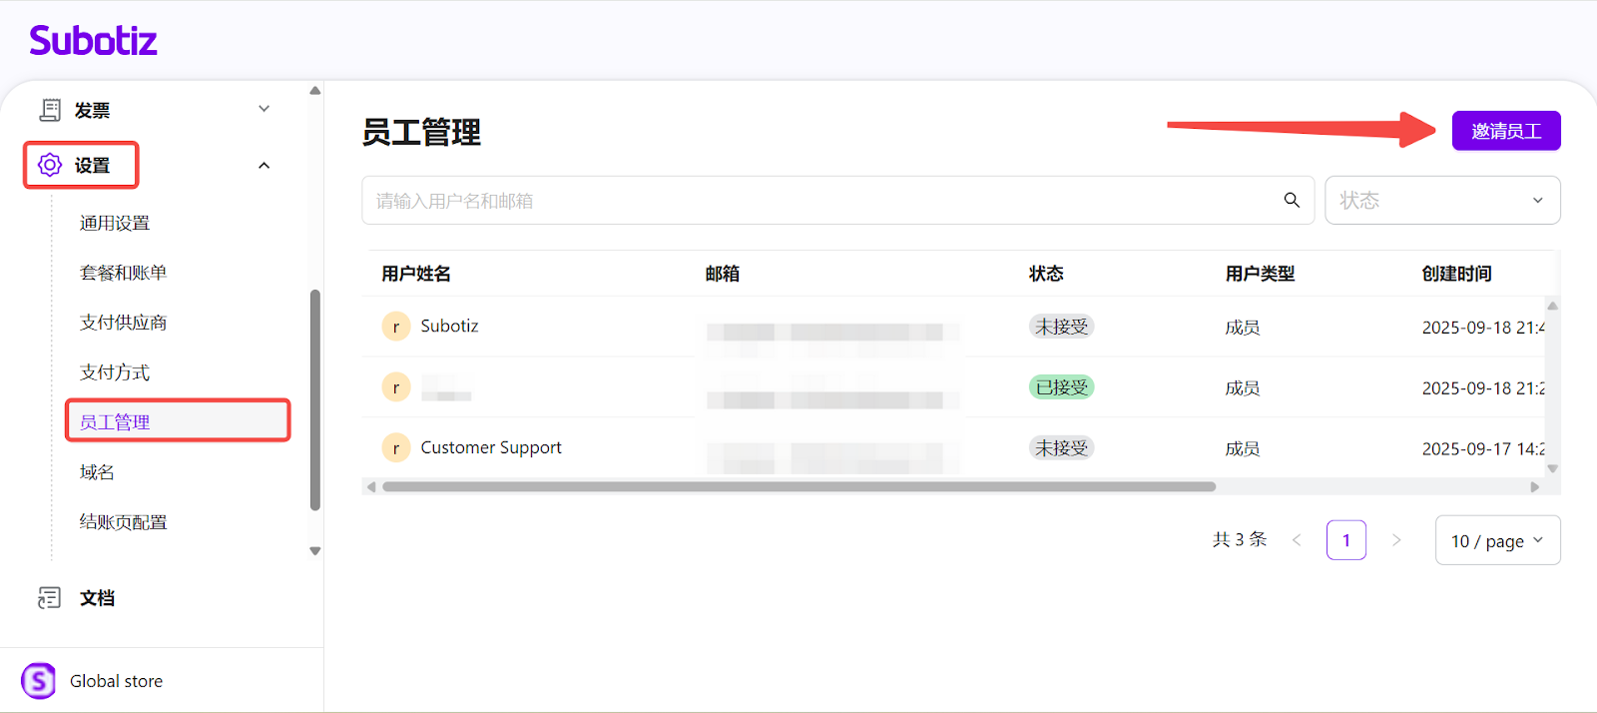Click the search magnifier icon
The height and width of the screenshot is (713, 1597).
click(1292, 201)
